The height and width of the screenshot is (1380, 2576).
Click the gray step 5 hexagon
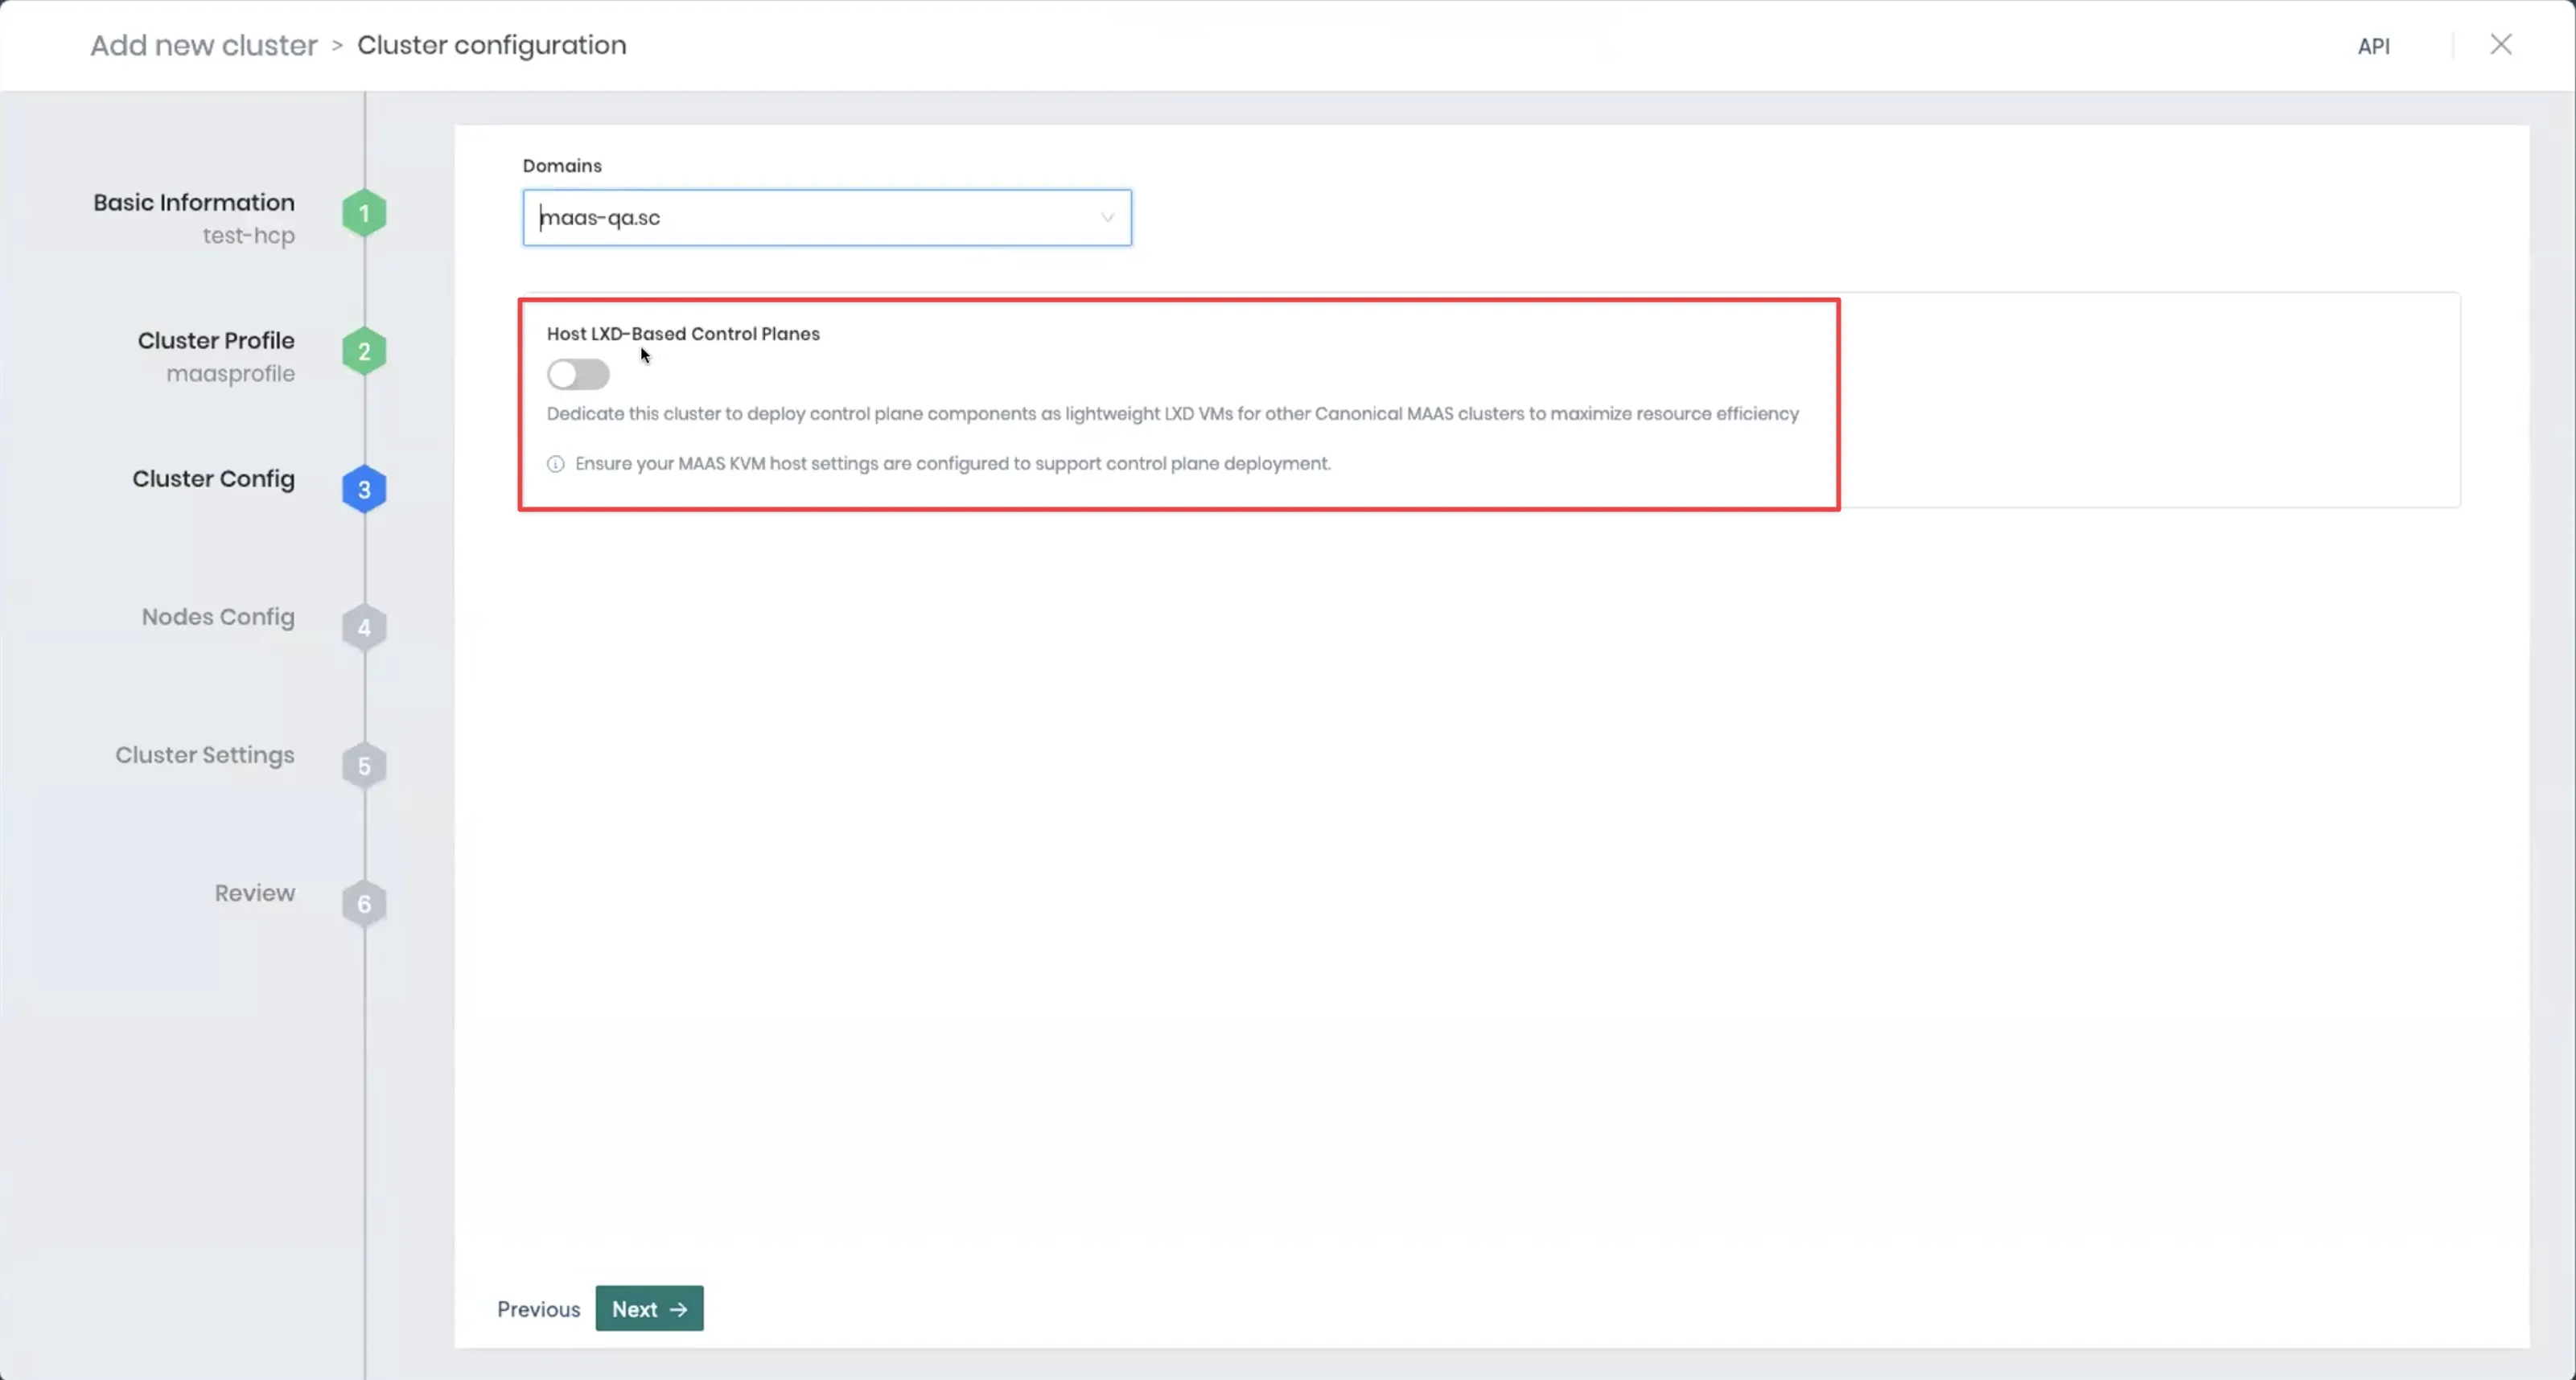point(364,766)
